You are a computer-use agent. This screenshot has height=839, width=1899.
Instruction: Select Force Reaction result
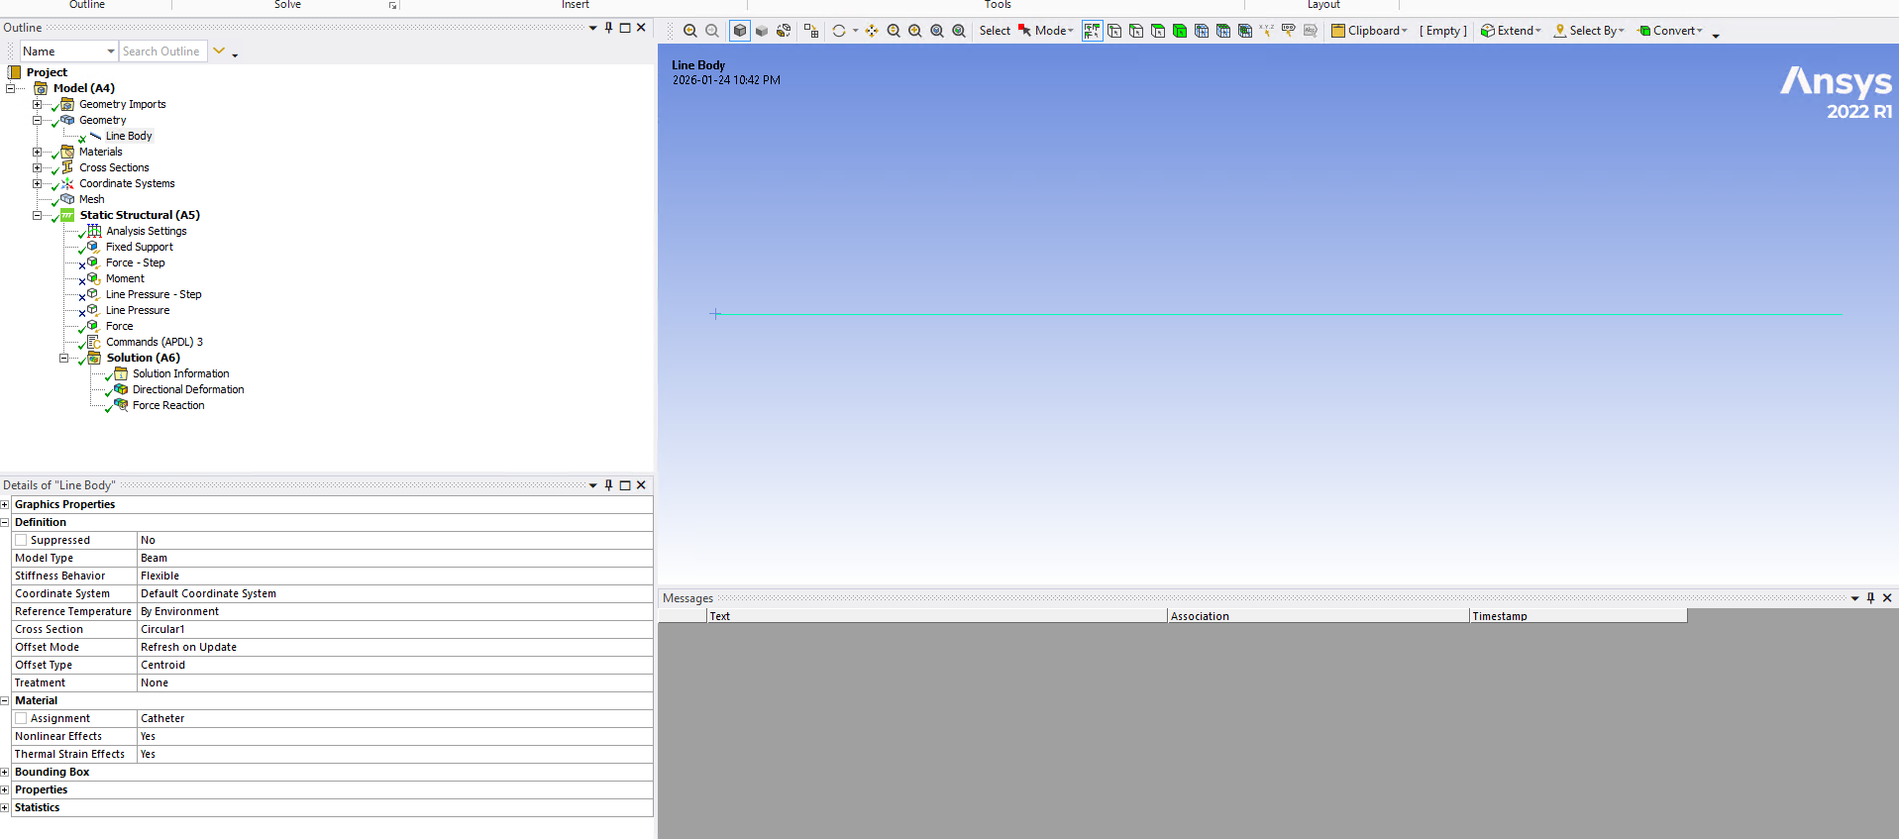168,405
